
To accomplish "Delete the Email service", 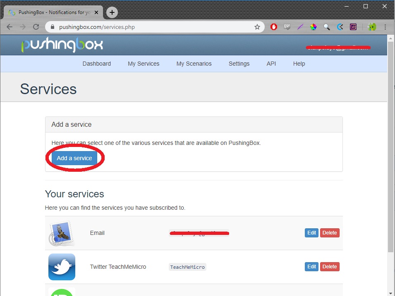I will [330, 233].
